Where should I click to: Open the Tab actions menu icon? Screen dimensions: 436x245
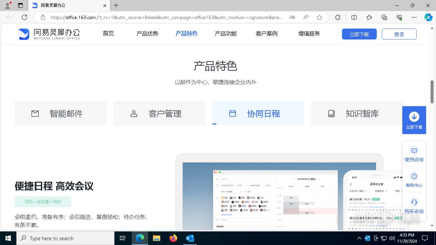pos(20,5)
